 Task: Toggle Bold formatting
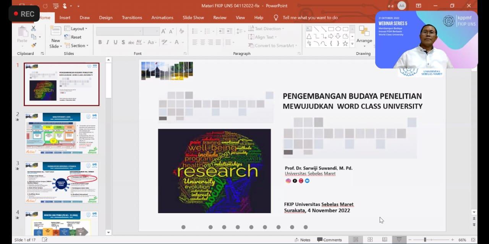point(100,42)
